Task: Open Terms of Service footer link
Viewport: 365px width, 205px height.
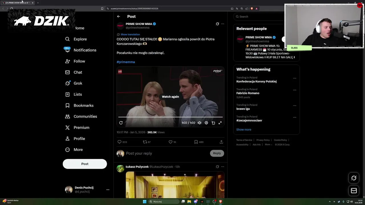Action: point(244,140)
